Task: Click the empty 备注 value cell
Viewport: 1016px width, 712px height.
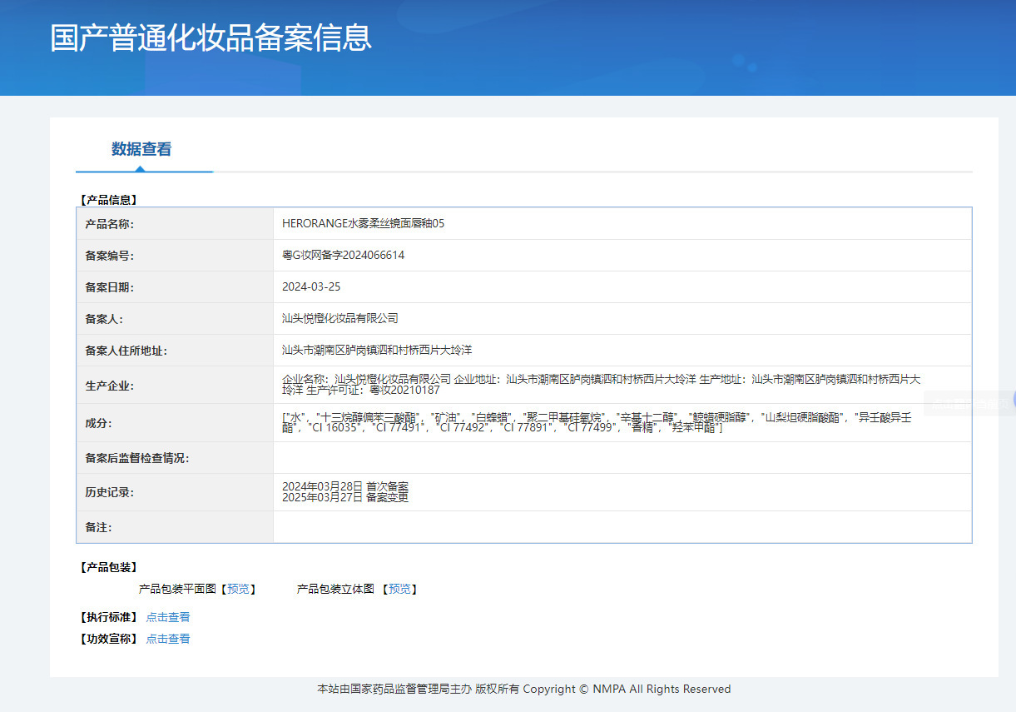Action: 621,527
